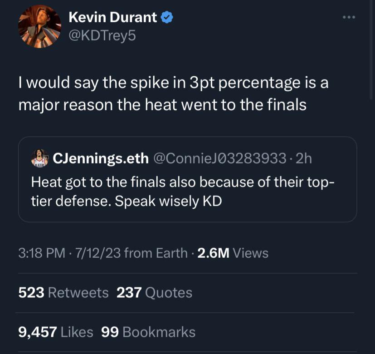Click the "from Earth" location label
This screenshot has width=375, height=354.
[156, 253]
